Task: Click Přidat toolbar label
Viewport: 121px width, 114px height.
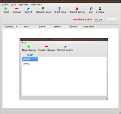Action: (x=6, y=12)
